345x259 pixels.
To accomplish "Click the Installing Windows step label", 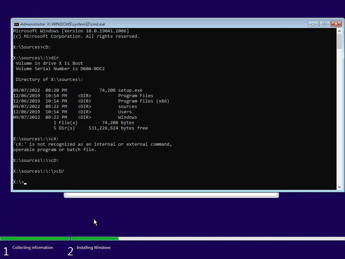I will tap(94, 248).
